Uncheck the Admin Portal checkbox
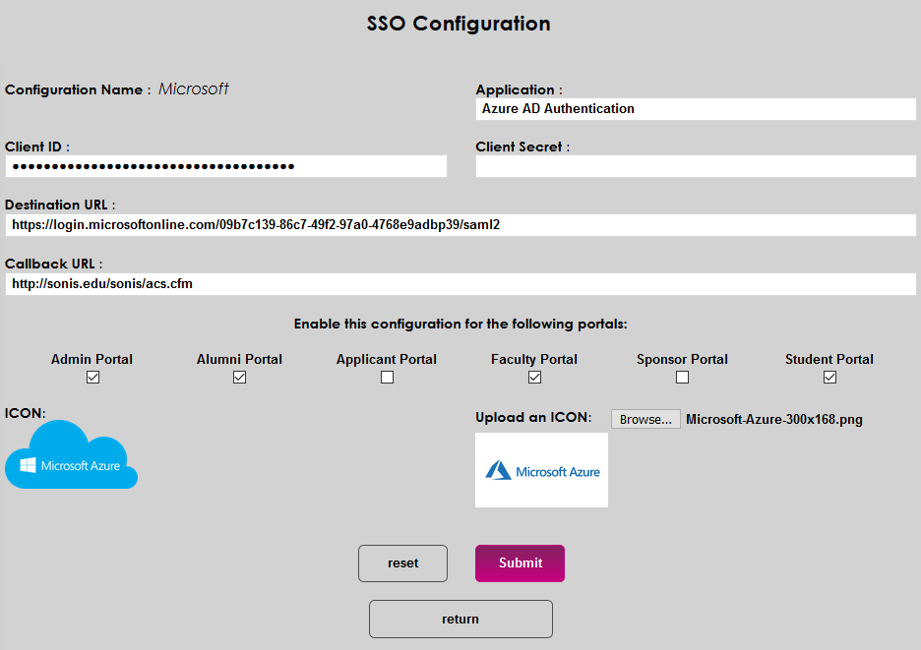The height and width of the screenshot is (650, 921). [x=92, y=377]
